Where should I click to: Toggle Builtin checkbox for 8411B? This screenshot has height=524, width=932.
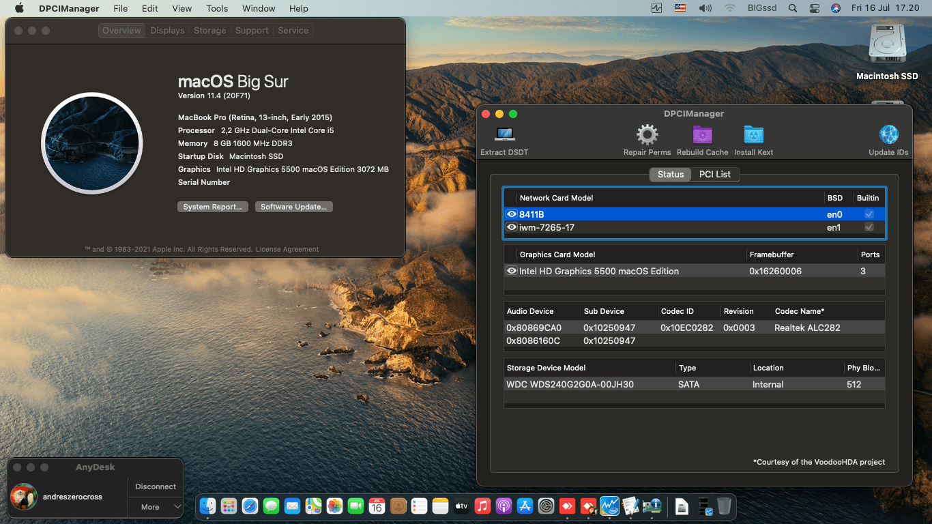(x=869, y=214)
